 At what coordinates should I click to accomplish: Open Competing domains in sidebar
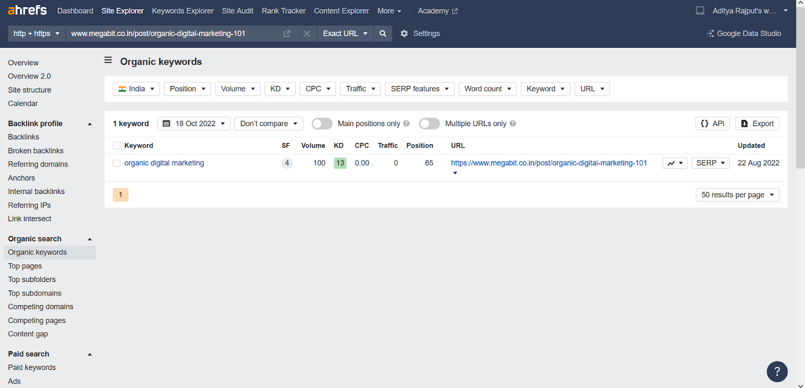pos(41,307)
